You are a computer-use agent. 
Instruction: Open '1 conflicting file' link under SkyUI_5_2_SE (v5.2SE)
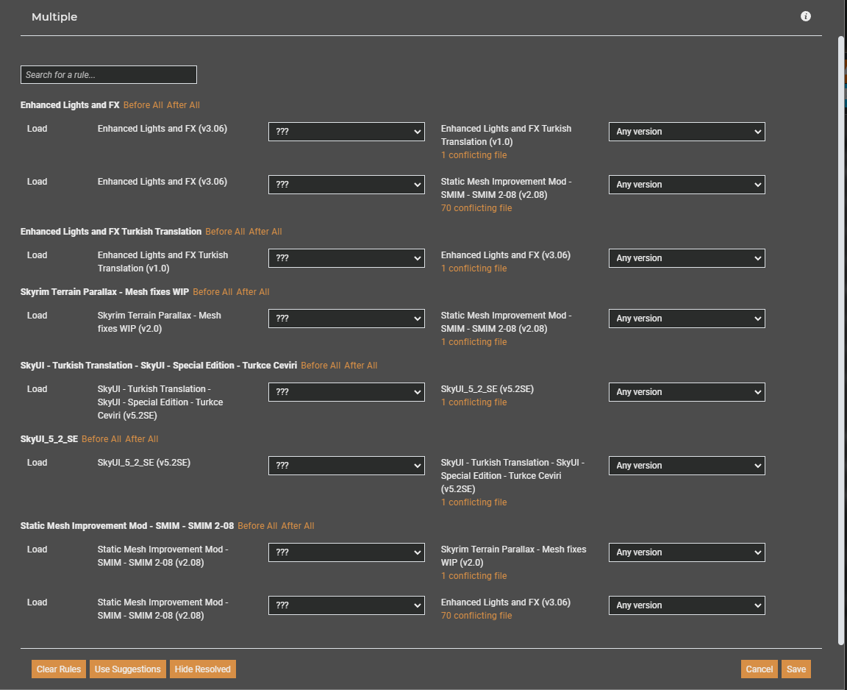[x=473, y=402]
